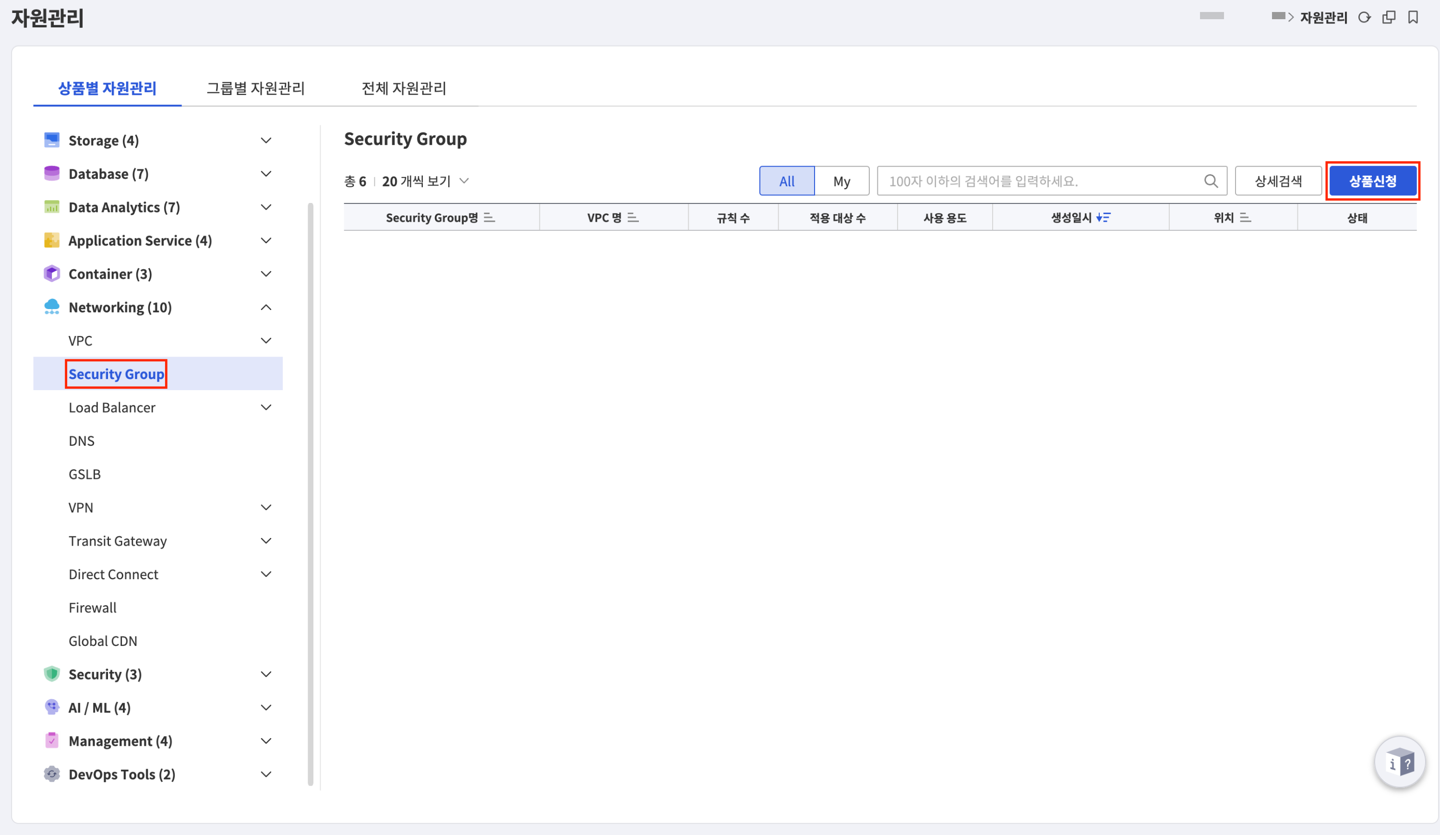Select the All filter toggle

pyautogui.click(x=786, y=181)
